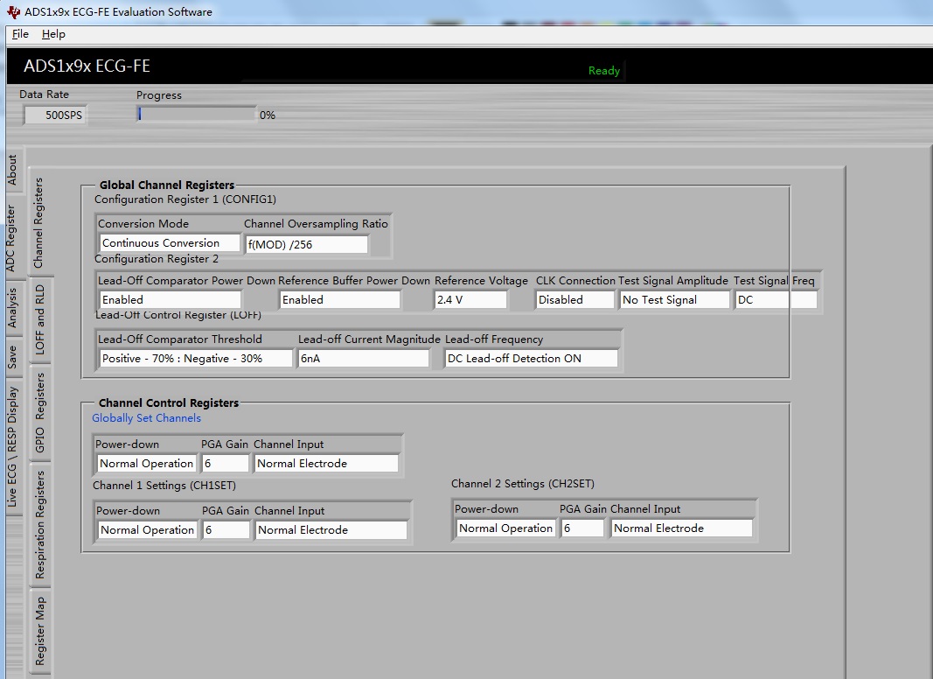933x679 pixels.
Task: Click the Data Rate 500SPS field
Action: click(55, 115)
